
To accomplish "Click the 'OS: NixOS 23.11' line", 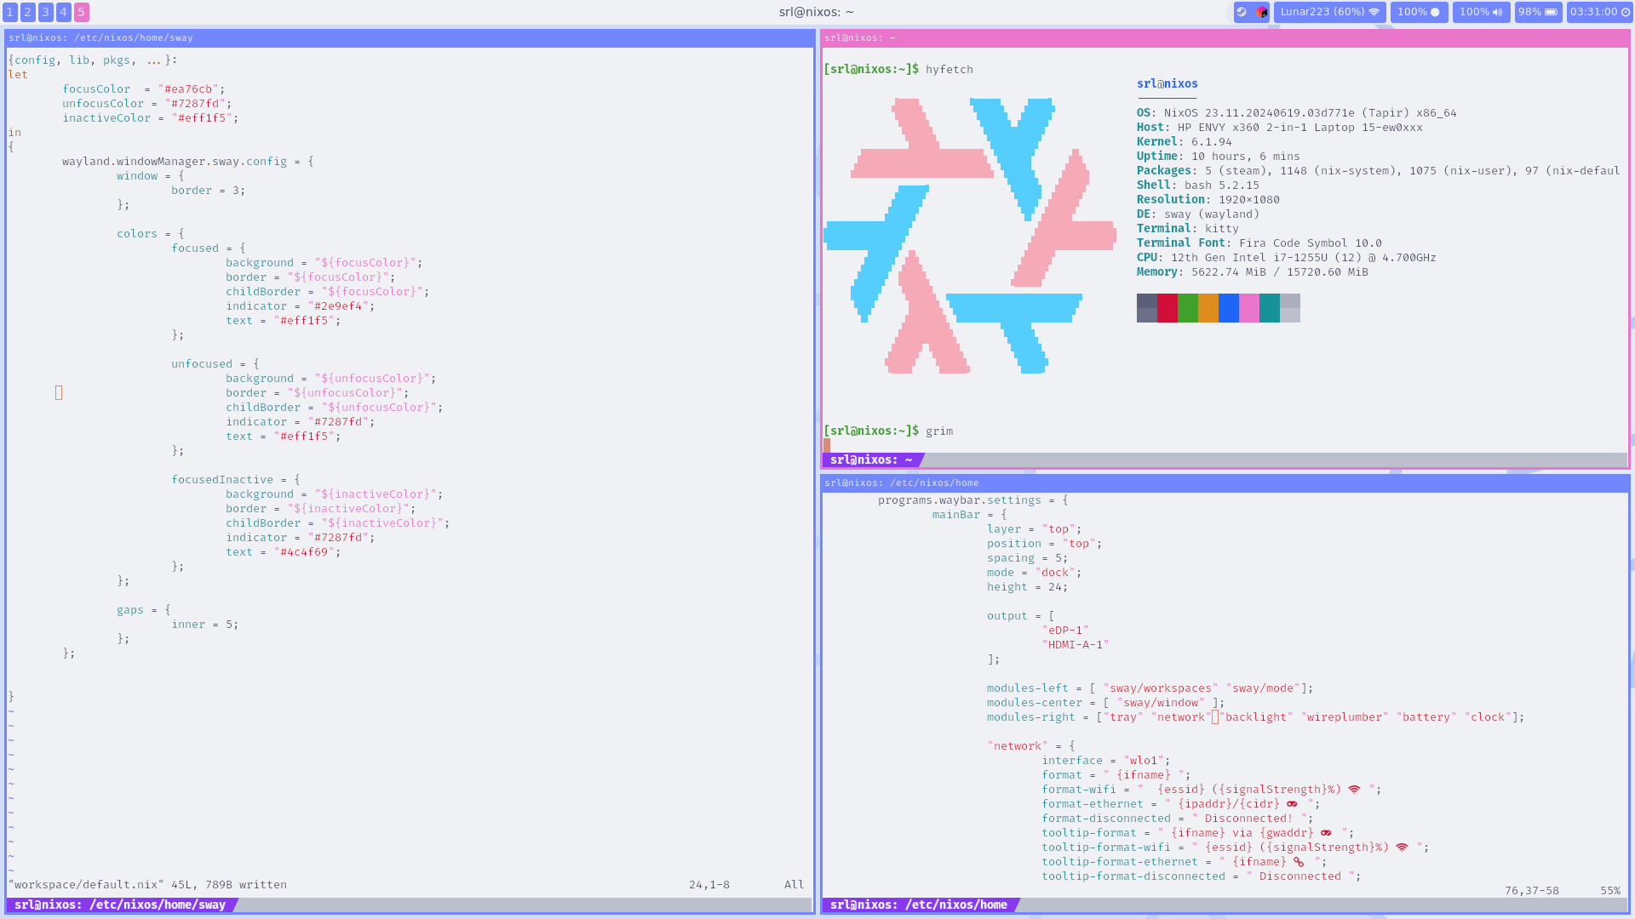I will tap(1297, 112).
